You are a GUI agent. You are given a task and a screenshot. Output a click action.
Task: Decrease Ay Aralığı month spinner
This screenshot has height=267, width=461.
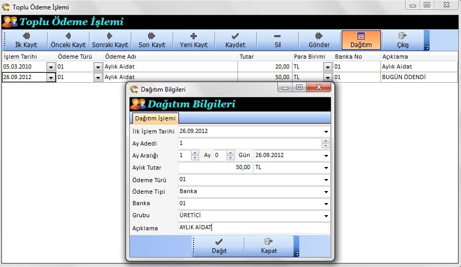(195, 158)
